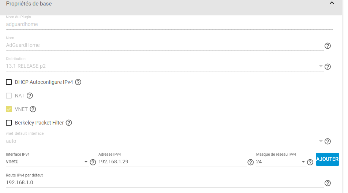Image resolution: width=348 pixels, height=193 pixels.
Task: Open help for the Nom field
Action: [328, 46]
